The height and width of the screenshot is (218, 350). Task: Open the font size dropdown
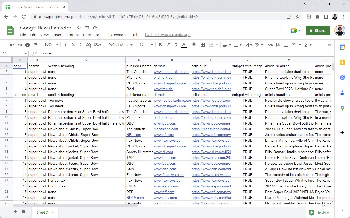pyautogui.click(x=146, y=45)
